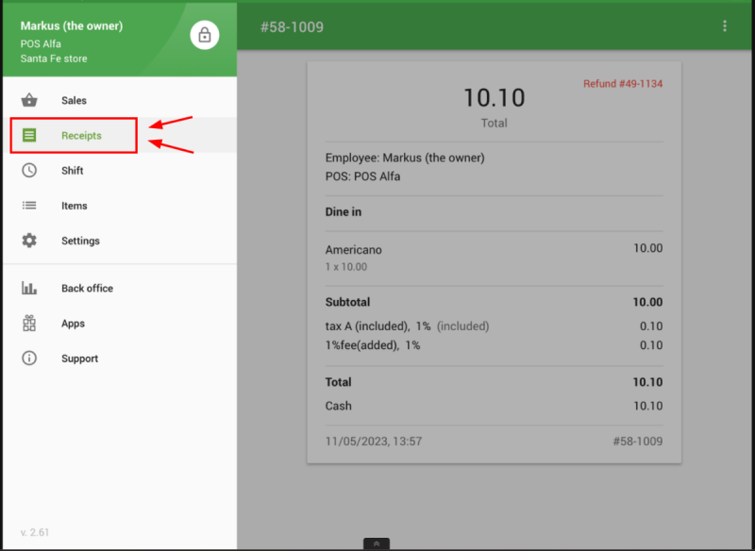Click the green Receipts list icon
This screenshot has height=551, width=755.
pos(29,136)
